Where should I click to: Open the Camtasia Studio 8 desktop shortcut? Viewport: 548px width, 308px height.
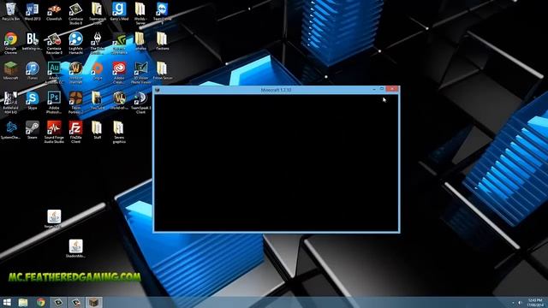(75, 14)
